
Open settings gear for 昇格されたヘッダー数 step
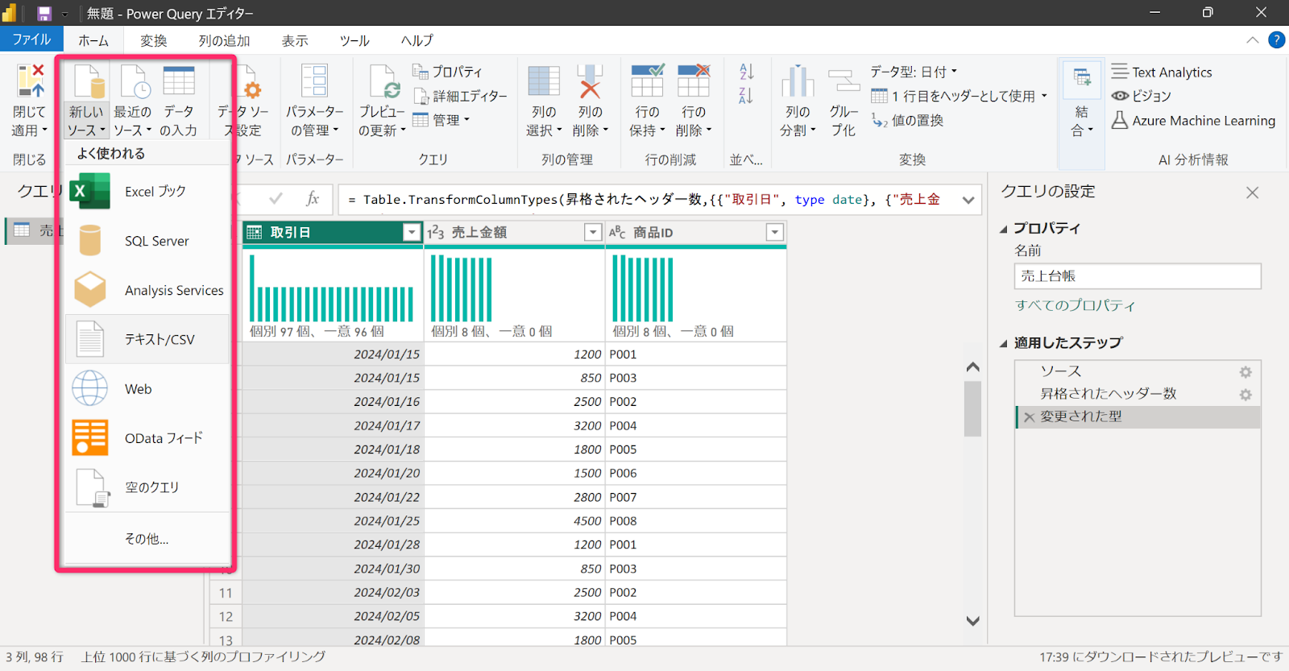pos(1245,395)
